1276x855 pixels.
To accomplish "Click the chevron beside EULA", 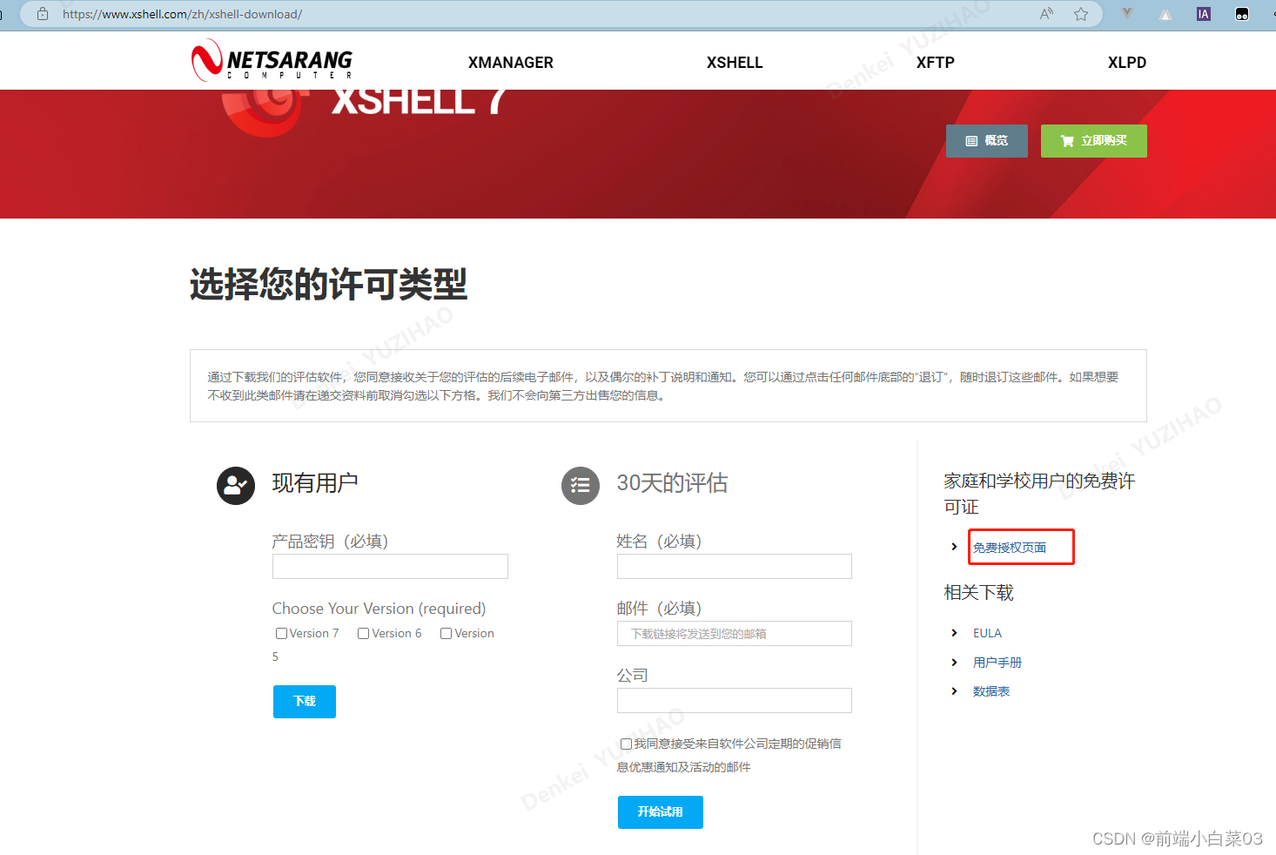I will point(954,633).
